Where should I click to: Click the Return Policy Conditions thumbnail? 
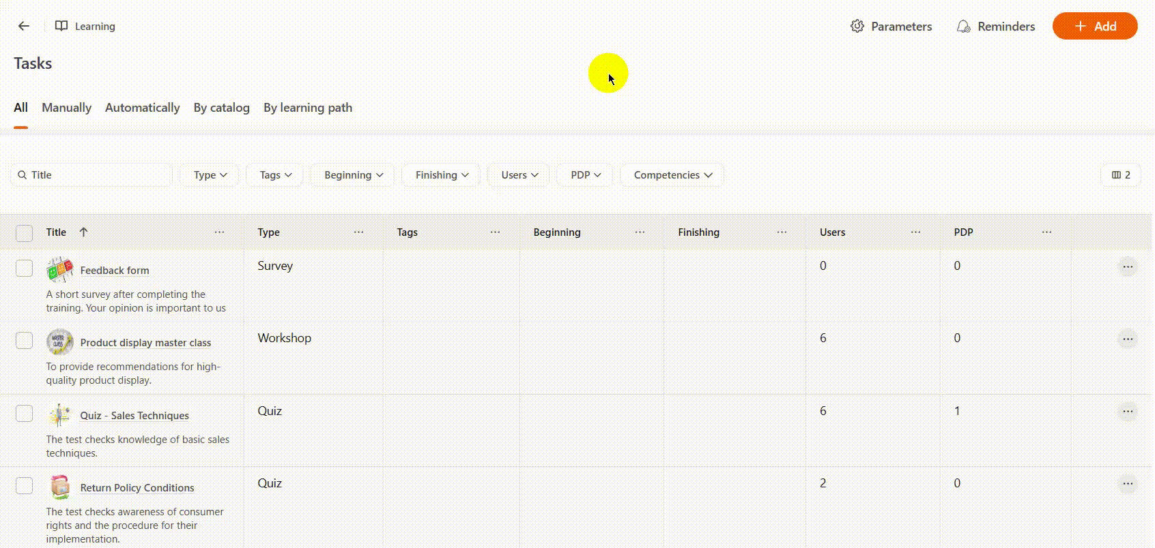pos(60,487)
